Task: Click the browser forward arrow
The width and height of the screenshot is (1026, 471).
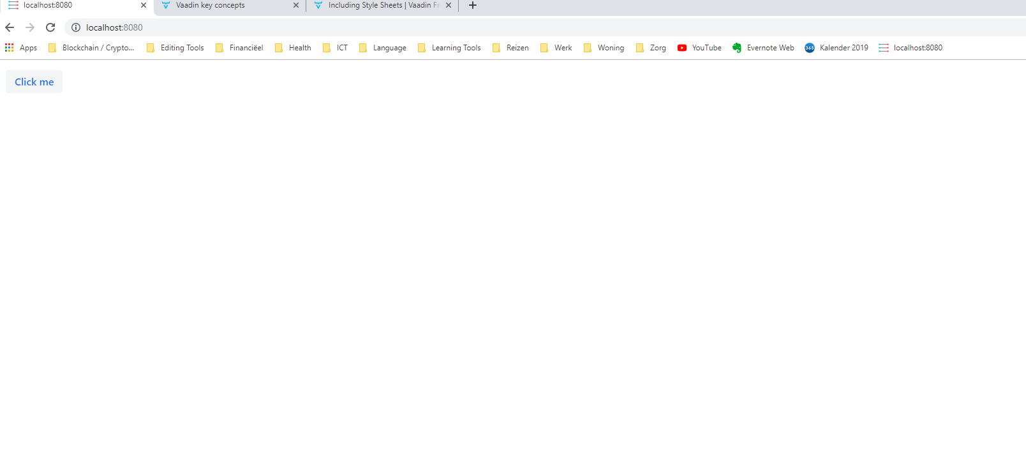Action: click(x=30, y=27)
